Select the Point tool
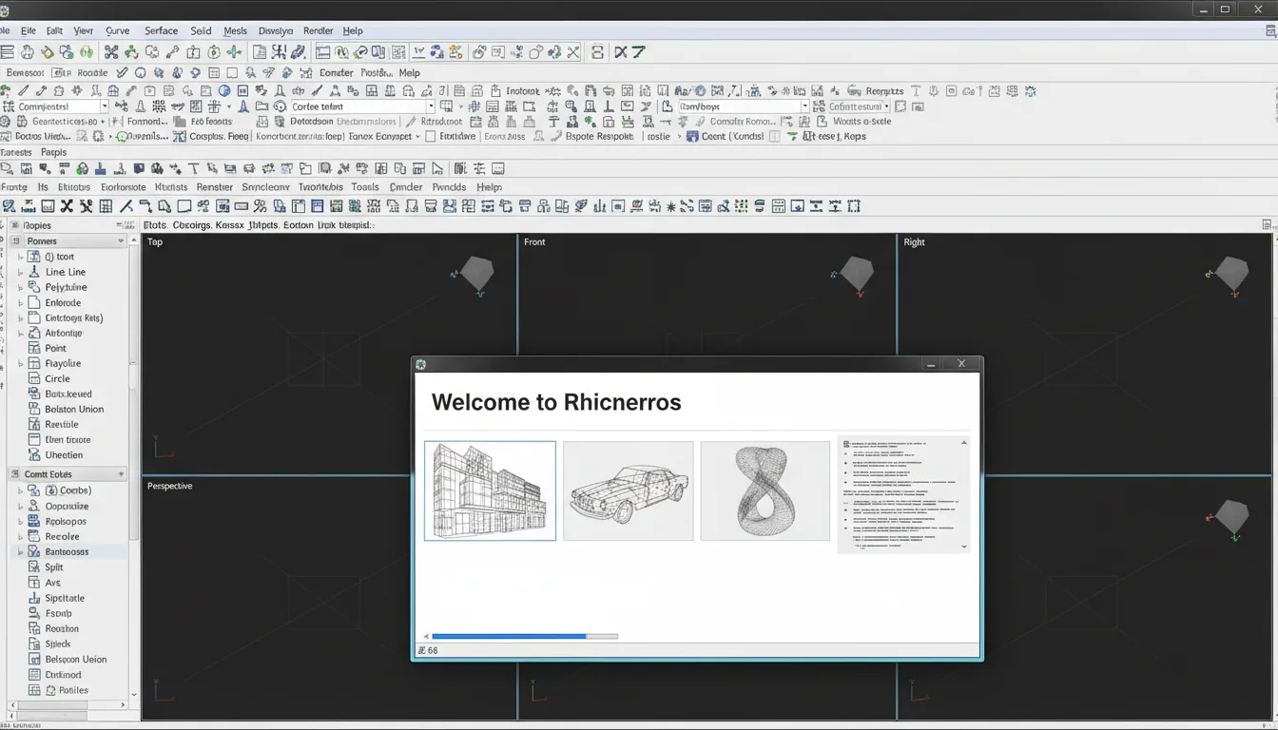This screenshot has width=1278, height=730. point(53,347)
